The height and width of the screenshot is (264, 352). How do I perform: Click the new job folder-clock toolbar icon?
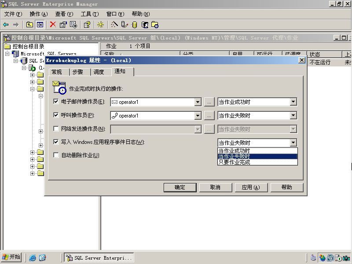(155, 25)
